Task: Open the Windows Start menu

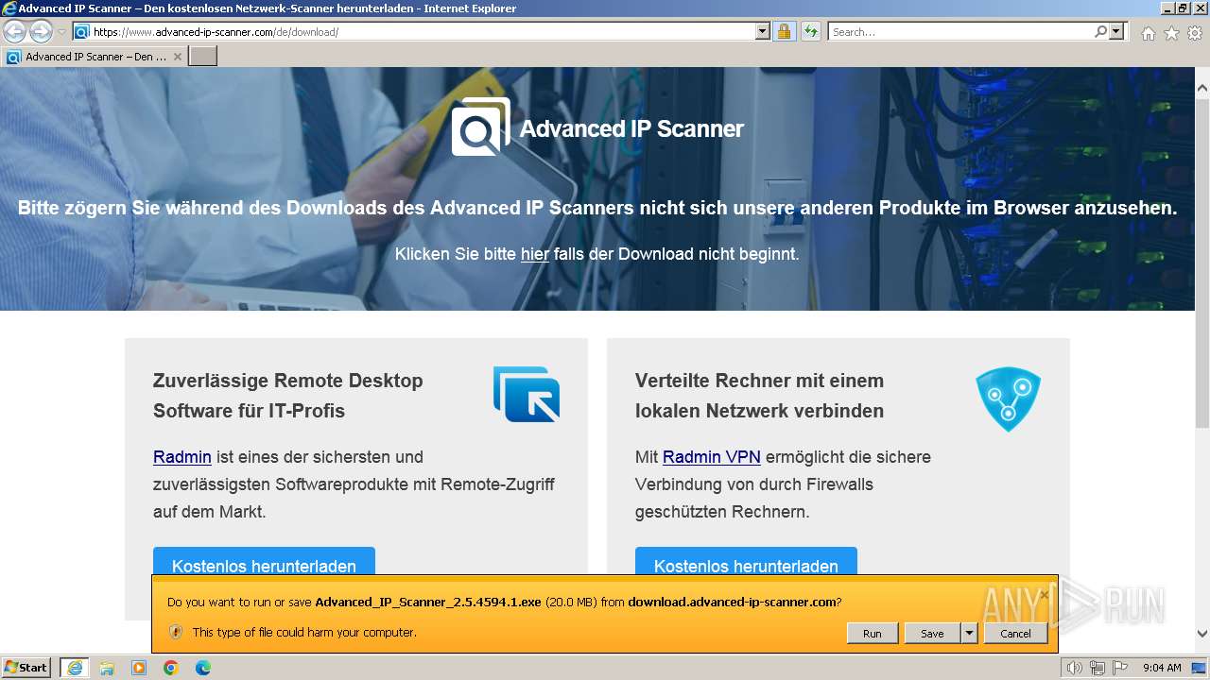Action: [x=26, y=668]
